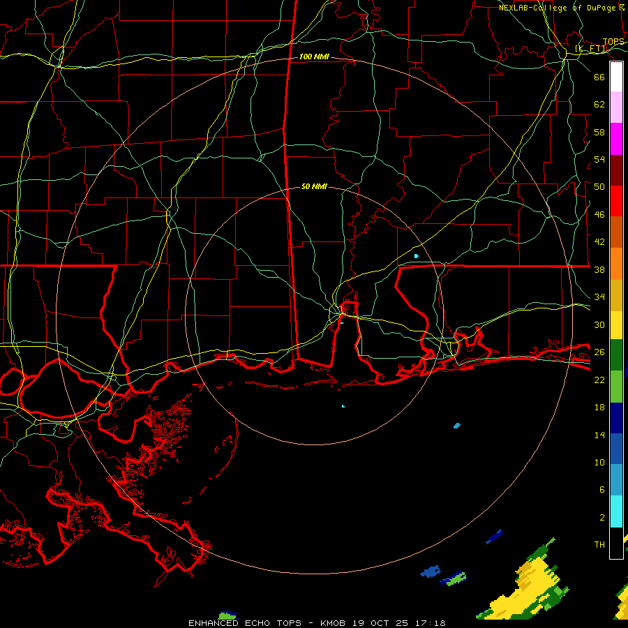628x628 pixels.
Task: Click the "38" value on the legend scale
Action: (x=599, y=269)
